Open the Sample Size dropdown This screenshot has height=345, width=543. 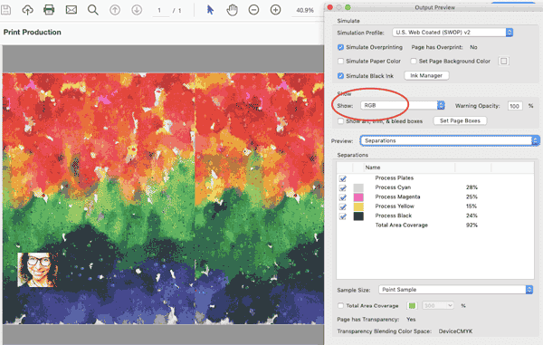(455, 290)
